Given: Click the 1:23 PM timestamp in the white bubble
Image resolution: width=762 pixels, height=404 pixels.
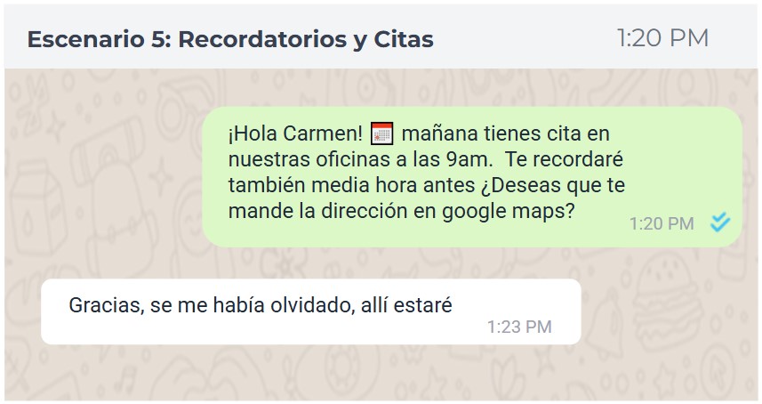Looking at the screenshot, I should coord(519,327).
